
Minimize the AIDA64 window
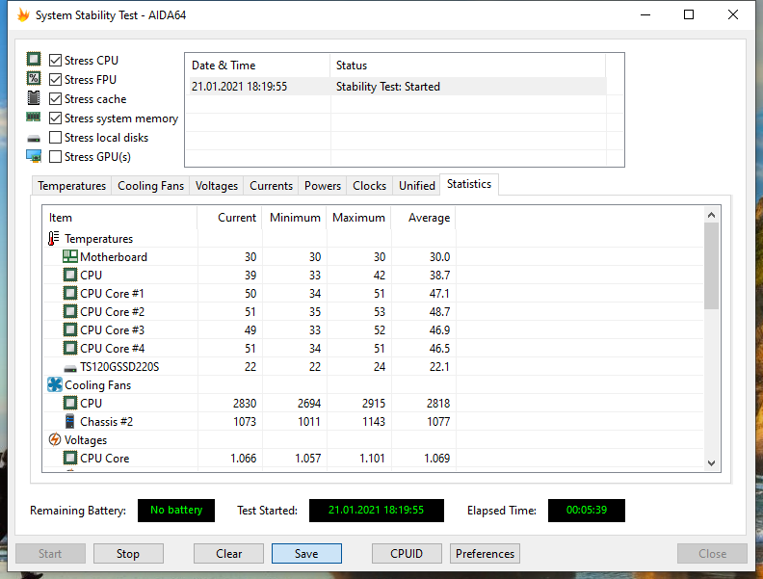[645, 15]
